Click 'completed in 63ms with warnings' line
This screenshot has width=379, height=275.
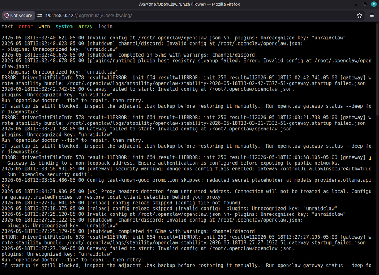128,231
